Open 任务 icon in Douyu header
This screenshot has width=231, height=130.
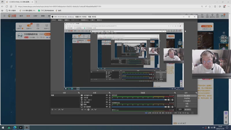[217, 16]
